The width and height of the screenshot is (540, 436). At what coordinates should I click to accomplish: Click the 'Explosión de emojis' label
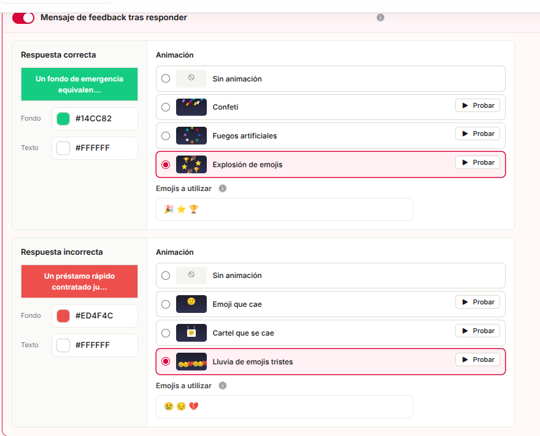[x=248, y=165]
